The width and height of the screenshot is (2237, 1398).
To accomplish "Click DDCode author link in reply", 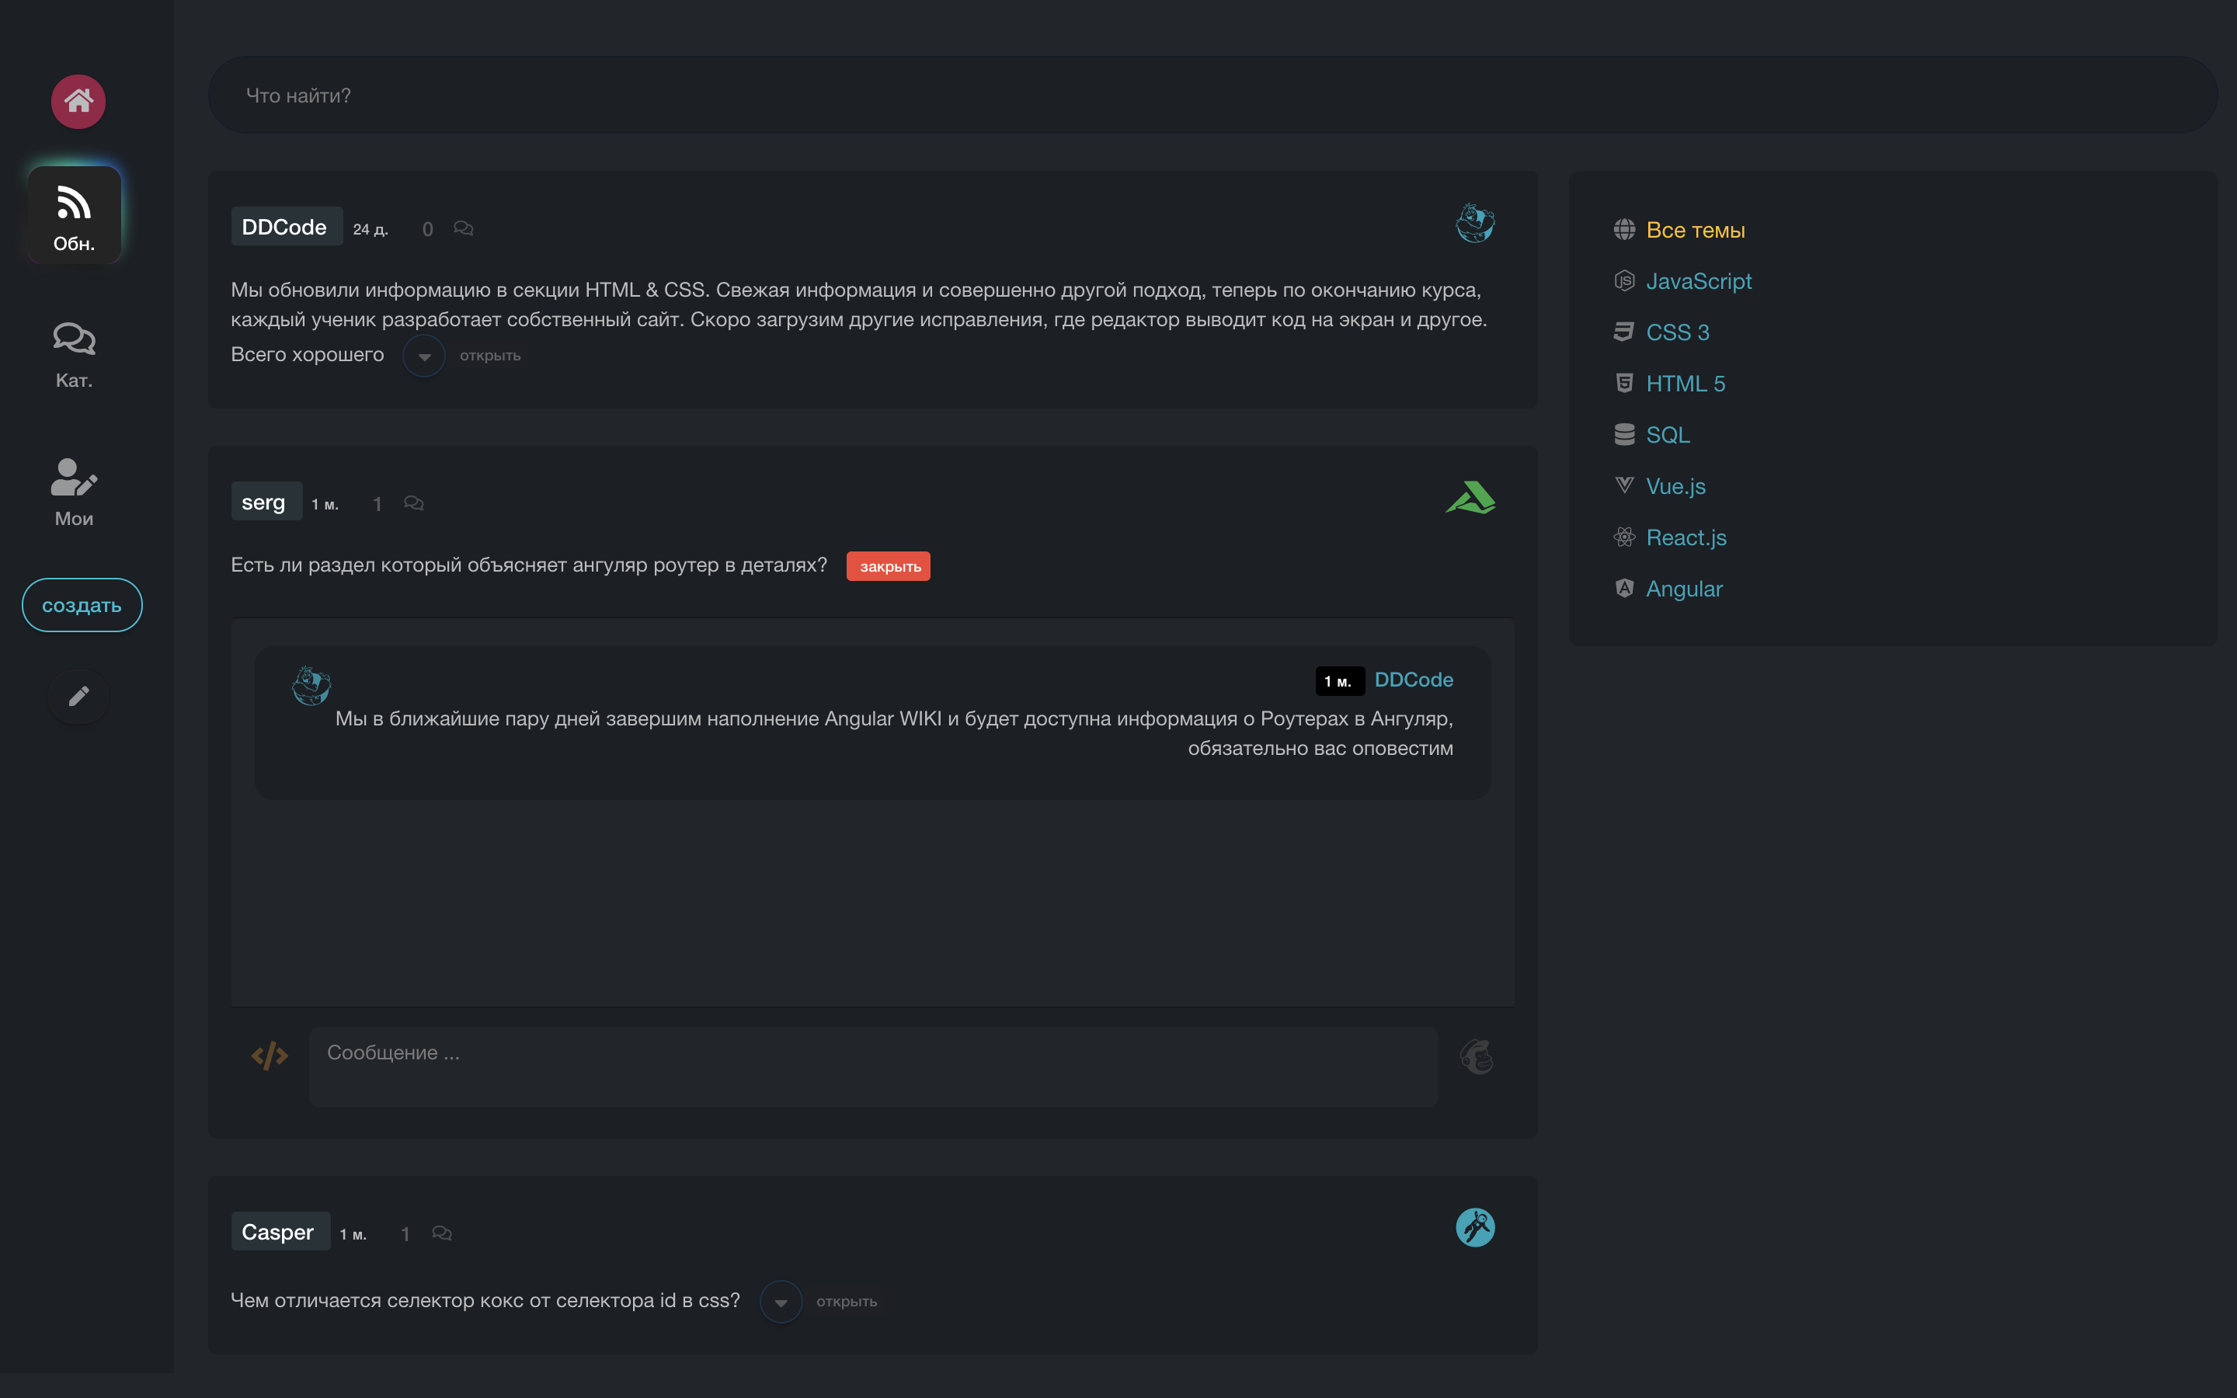I will click(1414, 680).
